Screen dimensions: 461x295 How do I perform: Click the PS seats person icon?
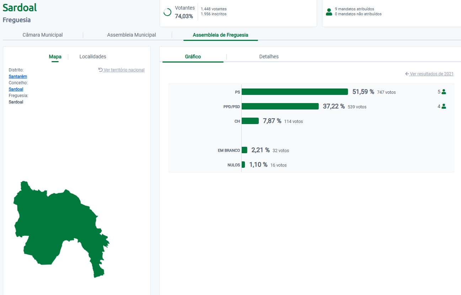tap(444, 92)
